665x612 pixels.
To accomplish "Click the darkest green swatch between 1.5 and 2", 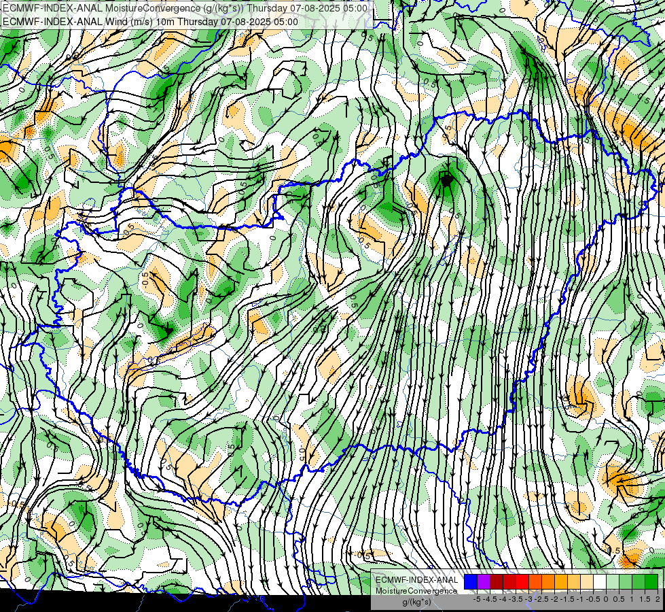I will pyautogui.click(x=651, y=582).
